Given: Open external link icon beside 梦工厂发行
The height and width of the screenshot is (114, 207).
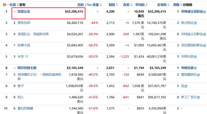Looking at the screenshot, I should (198, 98).
